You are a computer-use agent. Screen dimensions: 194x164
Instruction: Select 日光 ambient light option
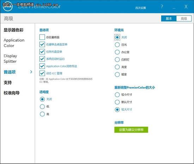(x=117, y=45)
